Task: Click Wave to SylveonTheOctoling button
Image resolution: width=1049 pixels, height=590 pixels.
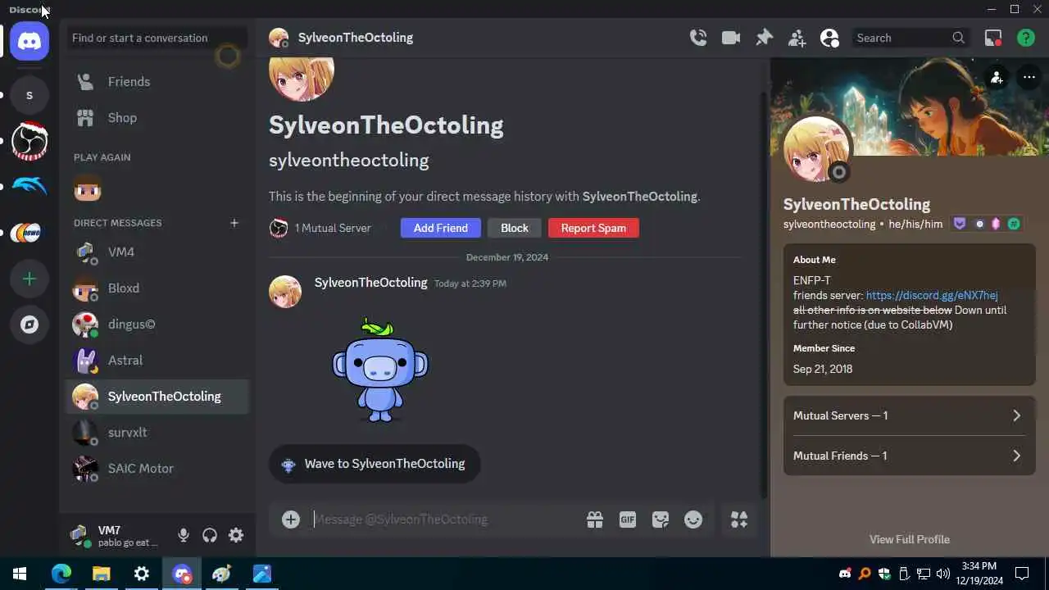Action: tap(375, 464)
